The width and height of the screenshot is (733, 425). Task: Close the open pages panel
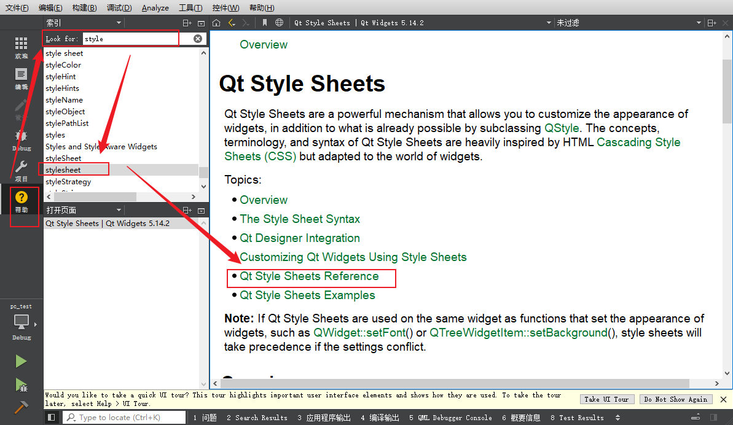point(202,211)
